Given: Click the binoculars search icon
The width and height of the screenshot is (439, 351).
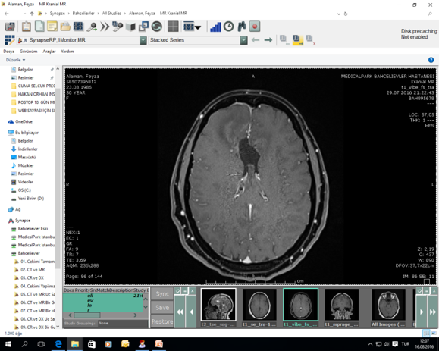Looking at the screenshot, I should [x=242, y=27].
